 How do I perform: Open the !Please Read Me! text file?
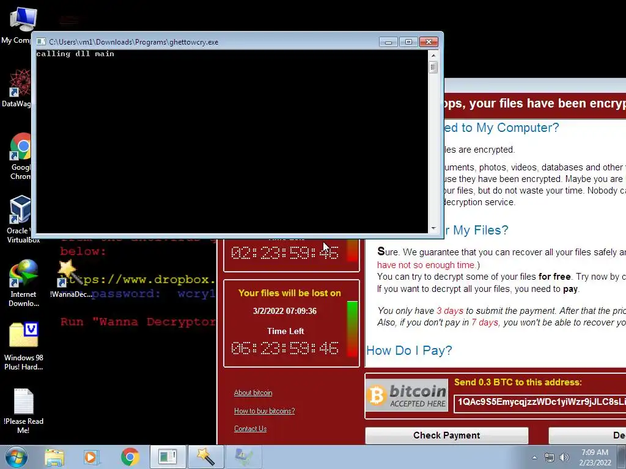(23, 411)
